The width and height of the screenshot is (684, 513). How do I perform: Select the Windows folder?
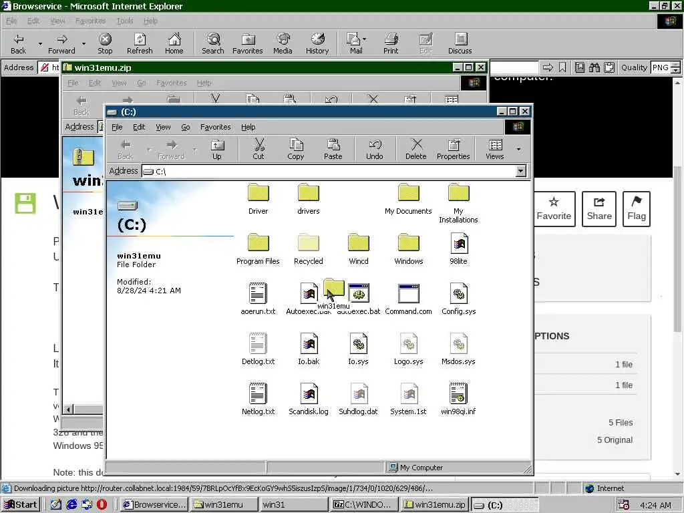coord(409,249)
